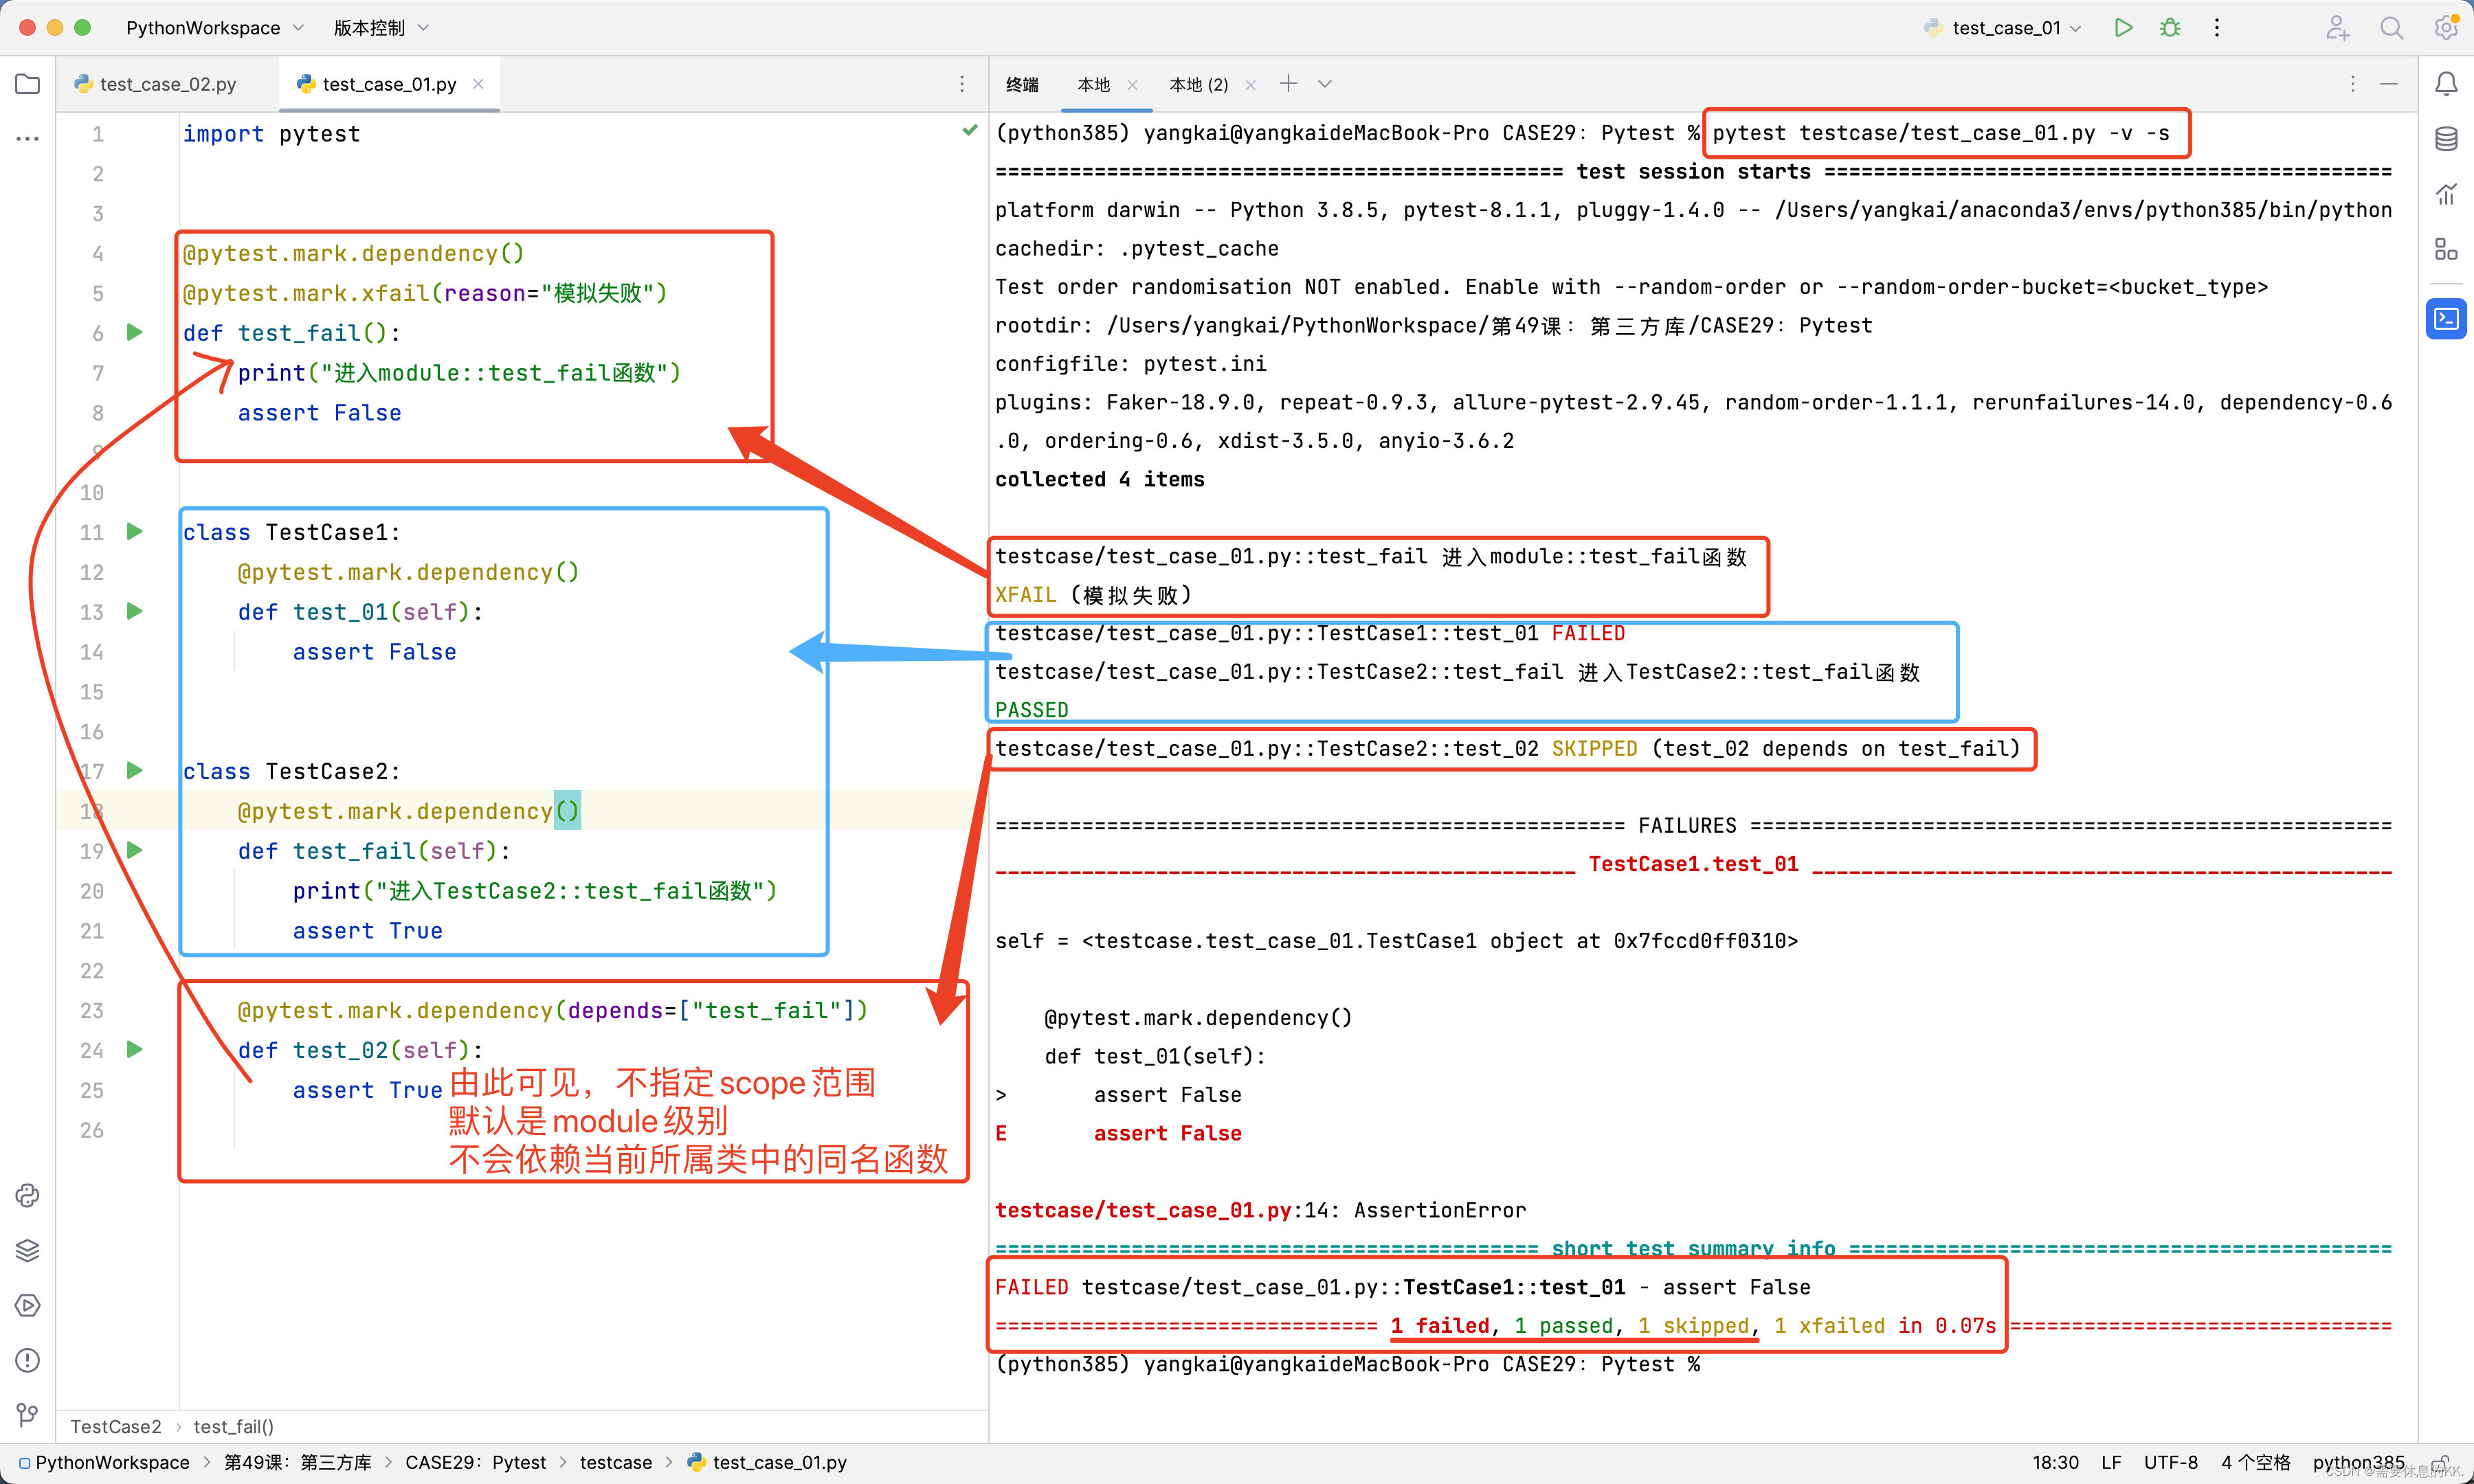The width and height of the screenshot is (2474, 1484).
Task: Click 第49课：第三方库 breadcrumb
Action: point(297,1462)
